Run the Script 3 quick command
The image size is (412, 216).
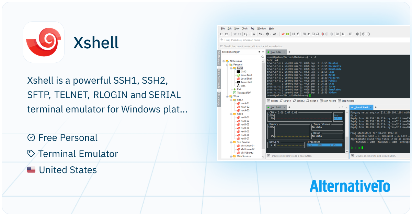point(312,101)
